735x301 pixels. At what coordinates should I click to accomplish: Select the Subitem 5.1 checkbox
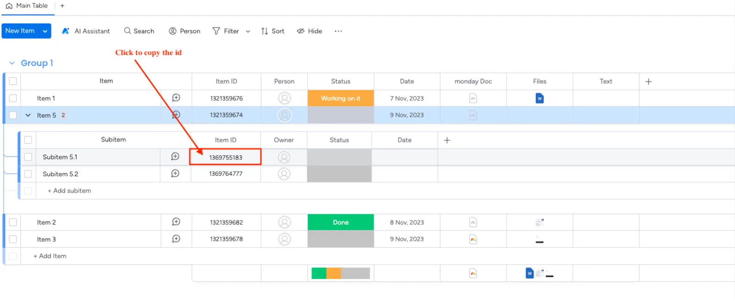coord(28,157)
